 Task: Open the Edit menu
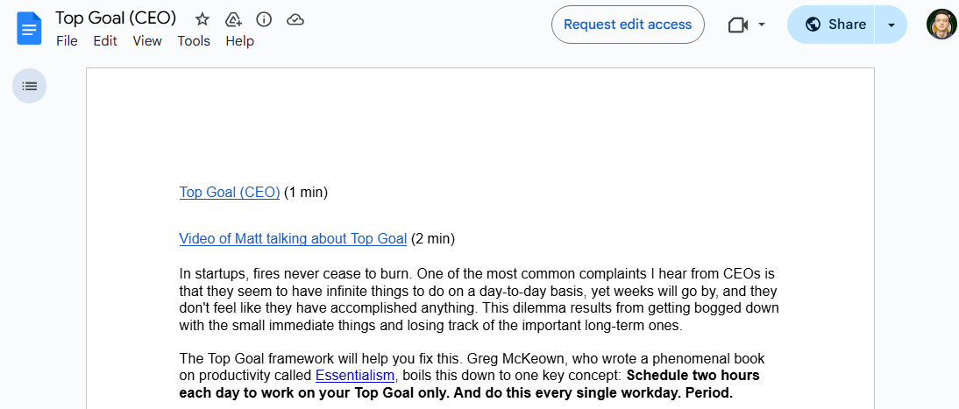pos(105,41)
